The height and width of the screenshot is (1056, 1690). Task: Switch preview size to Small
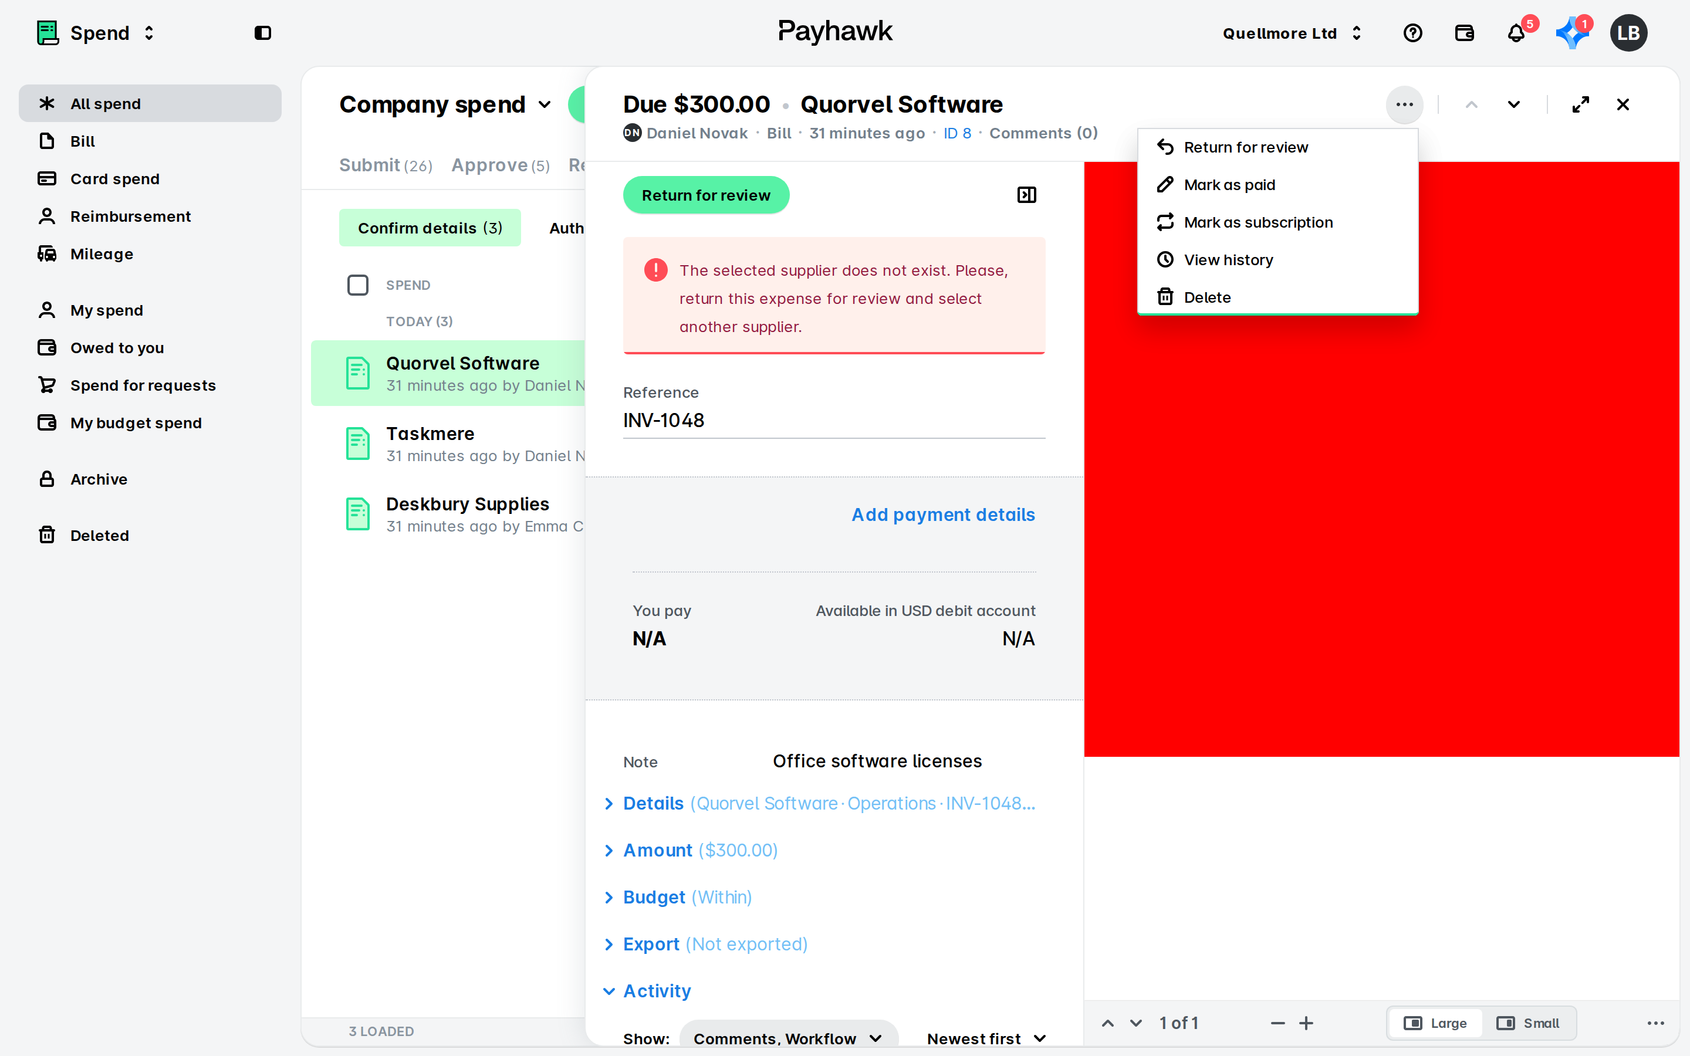tap(1527, 1023)
